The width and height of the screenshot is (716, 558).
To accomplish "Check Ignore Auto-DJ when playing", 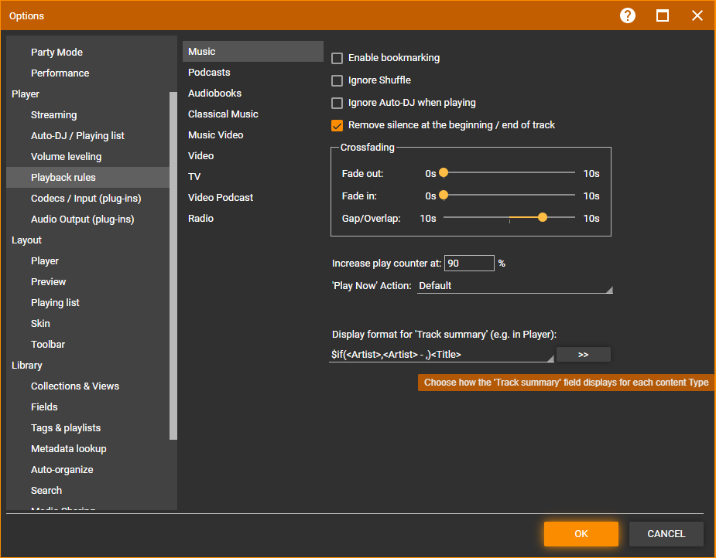I will (x=337, y=103).
